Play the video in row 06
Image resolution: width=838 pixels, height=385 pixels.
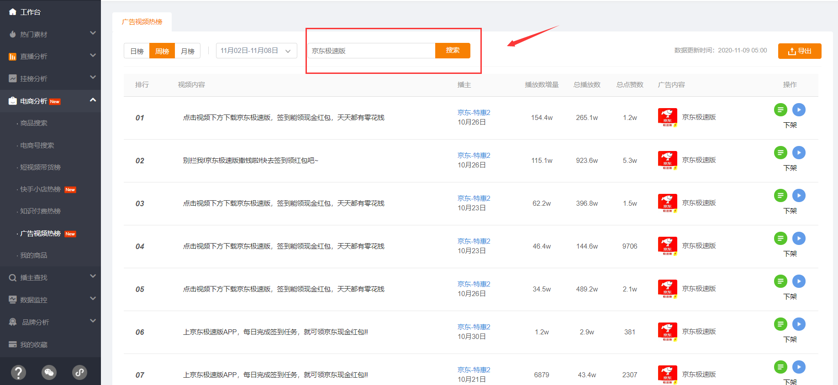tap(799, 324)
